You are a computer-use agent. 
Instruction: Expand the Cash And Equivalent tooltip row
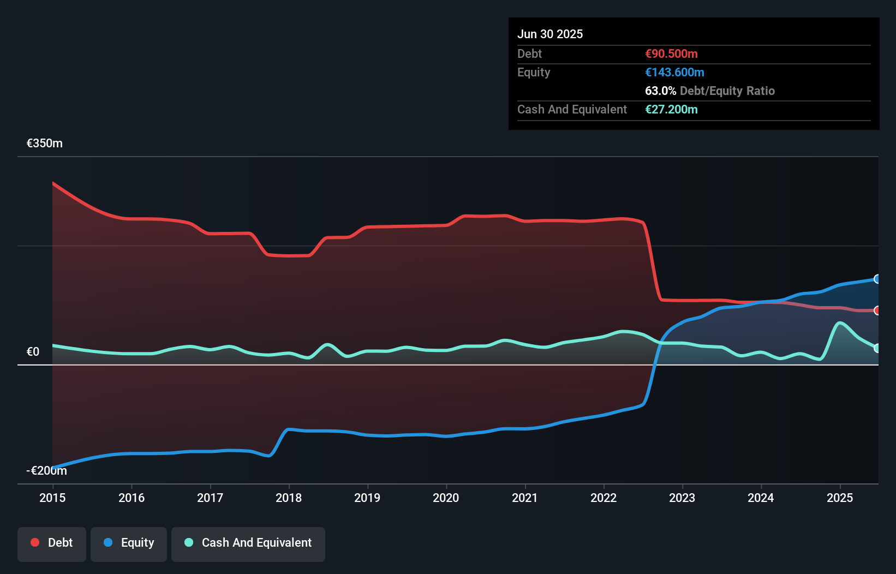(x=572, y=109)
